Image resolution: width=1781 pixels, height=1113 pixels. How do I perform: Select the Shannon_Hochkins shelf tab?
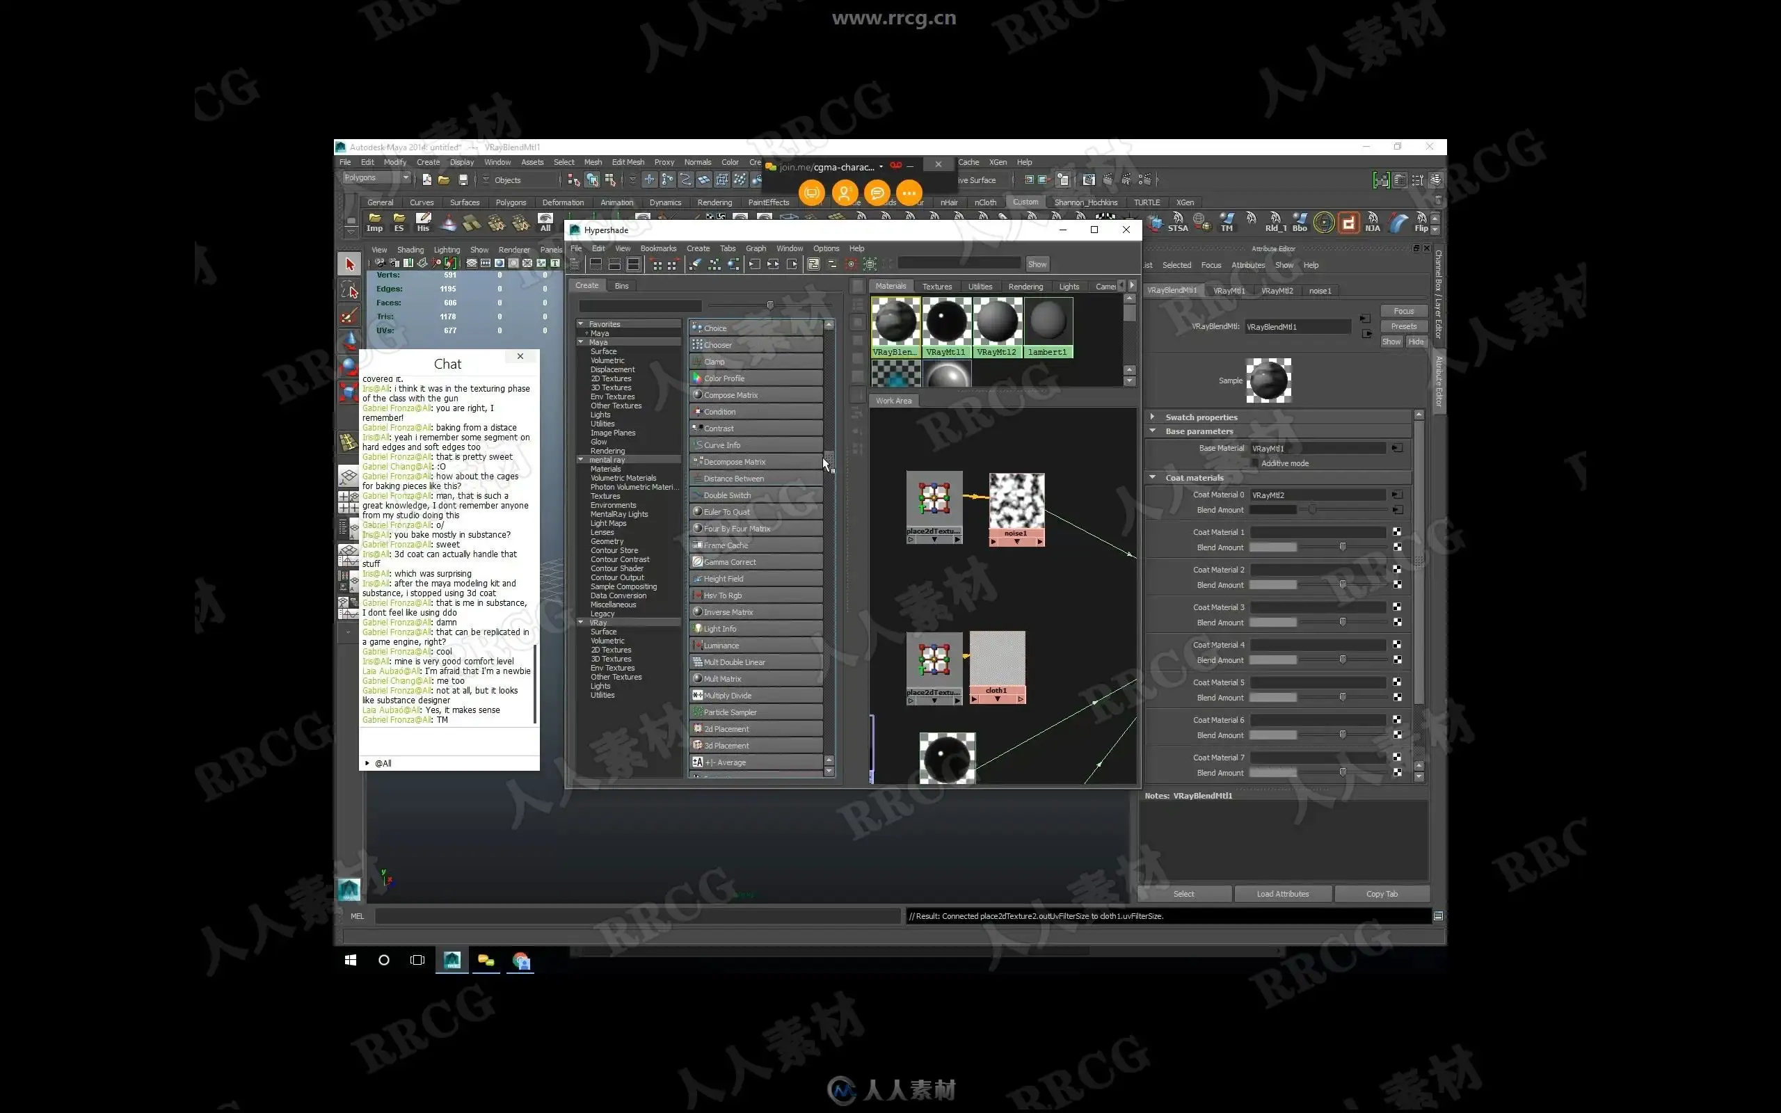1085,202
